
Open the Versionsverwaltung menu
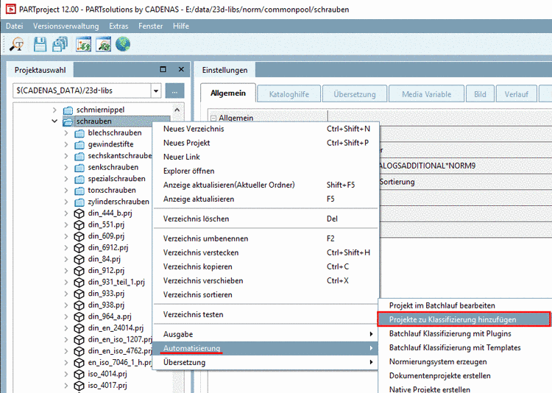point(66,26)
